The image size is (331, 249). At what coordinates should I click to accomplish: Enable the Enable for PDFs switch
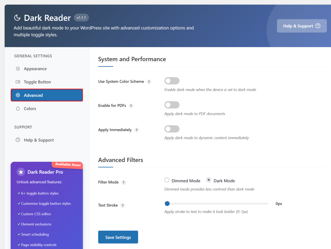tap(172, 105)
